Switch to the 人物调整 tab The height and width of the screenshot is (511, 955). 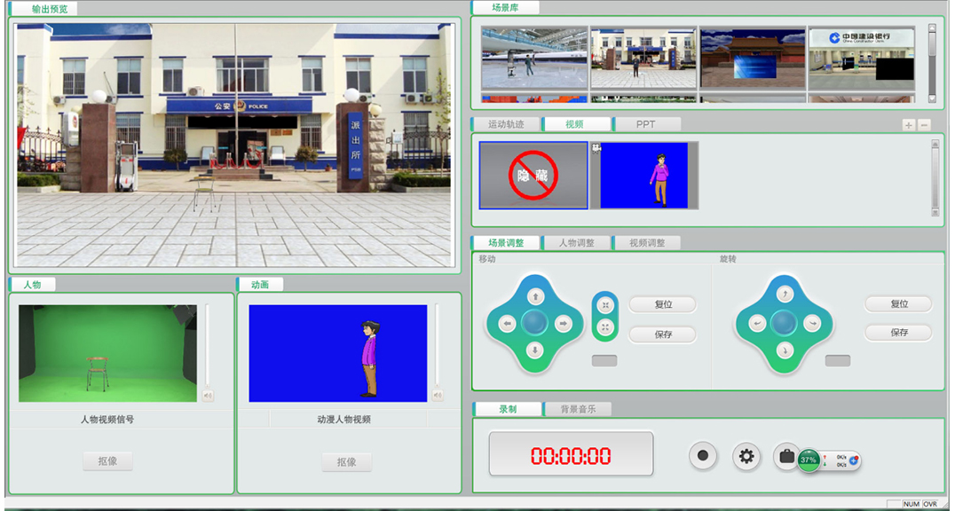click(577, 243)
